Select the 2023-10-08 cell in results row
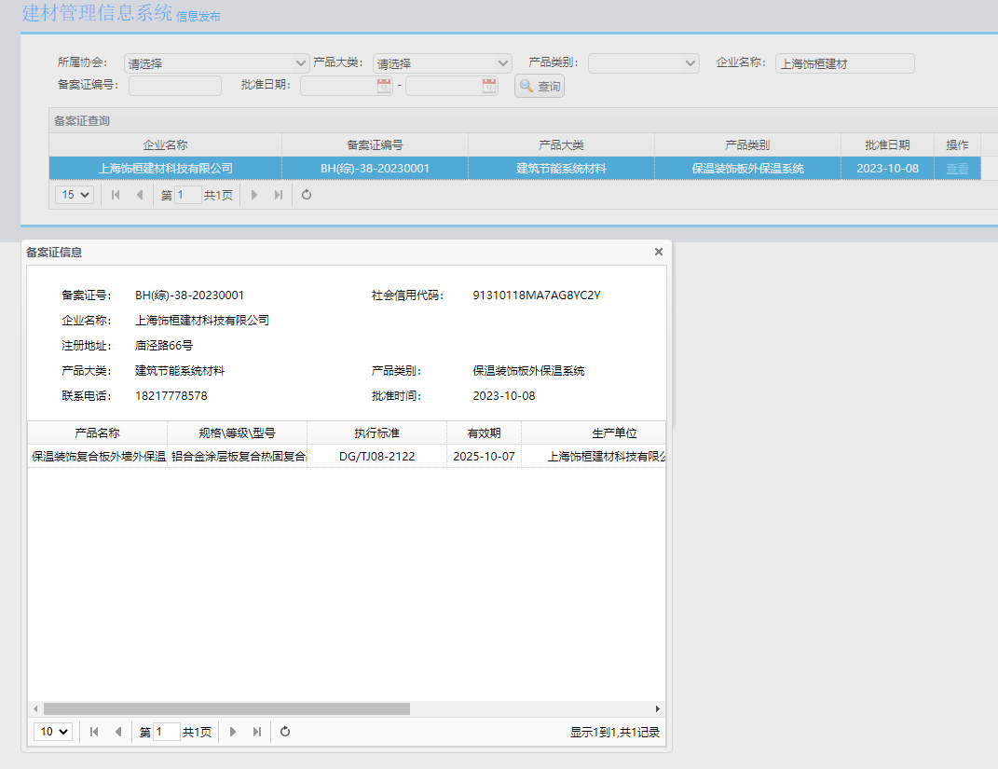 point(888,169)
